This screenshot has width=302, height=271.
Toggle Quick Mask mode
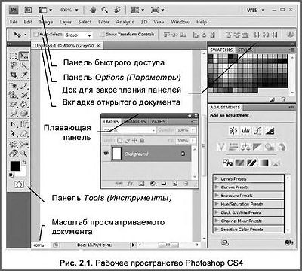coord(19,184)
